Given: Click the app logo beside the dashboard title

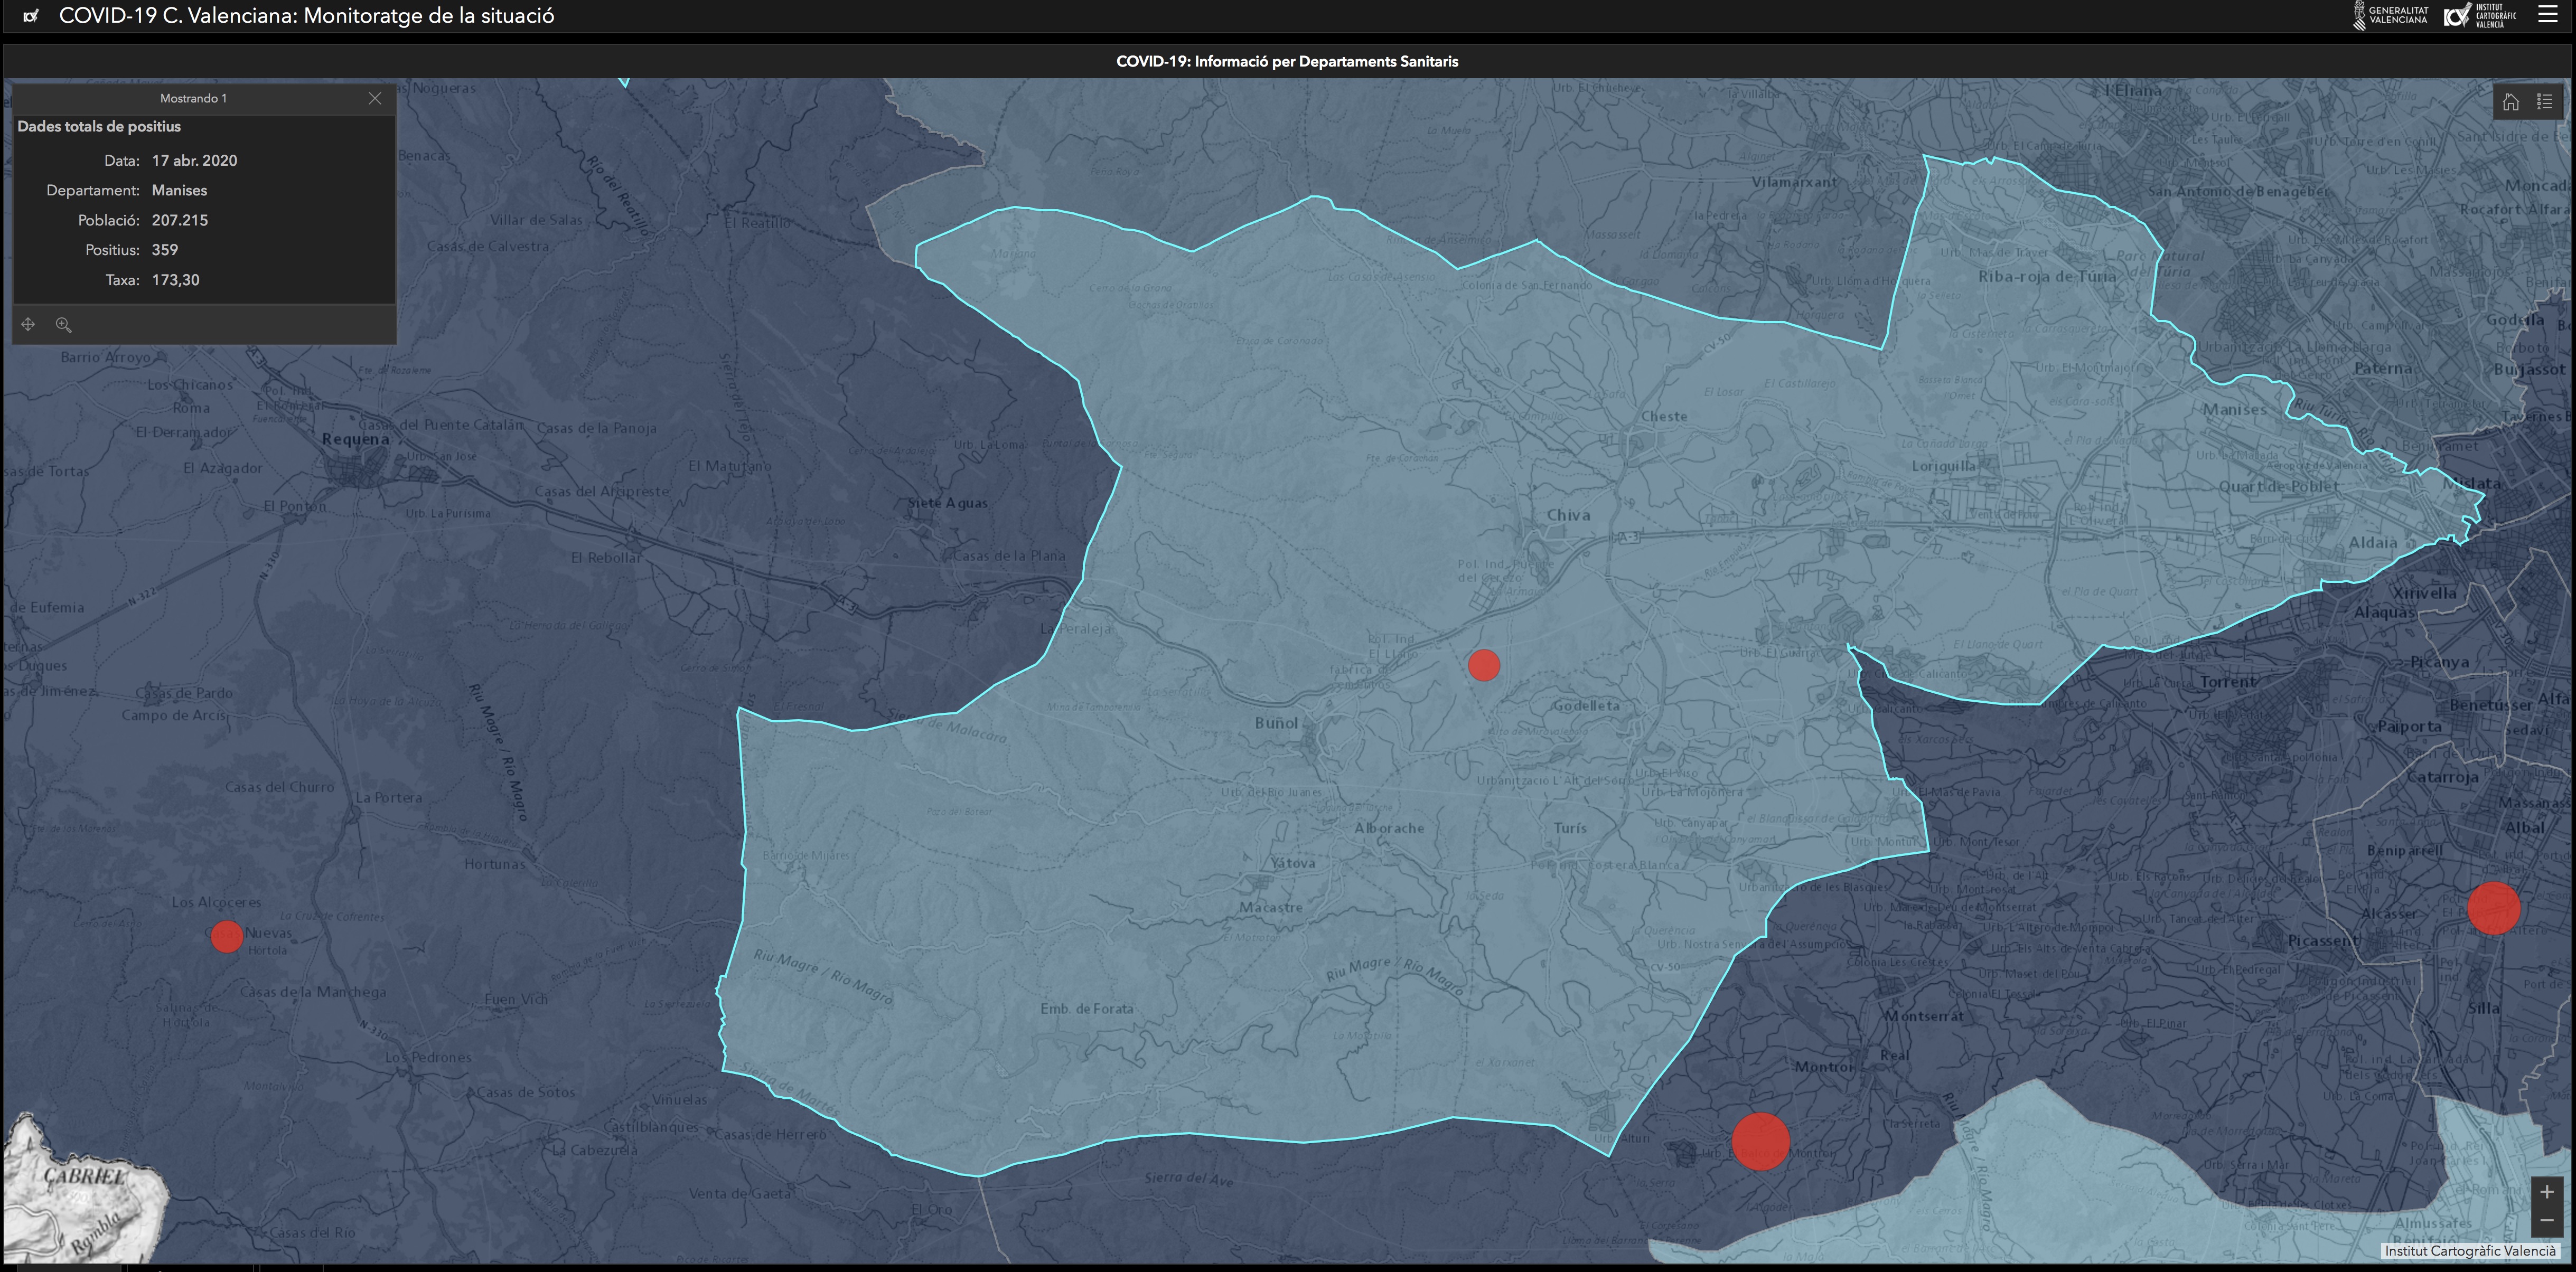Looking at the screenshot, I should click(x=31, y=16).
